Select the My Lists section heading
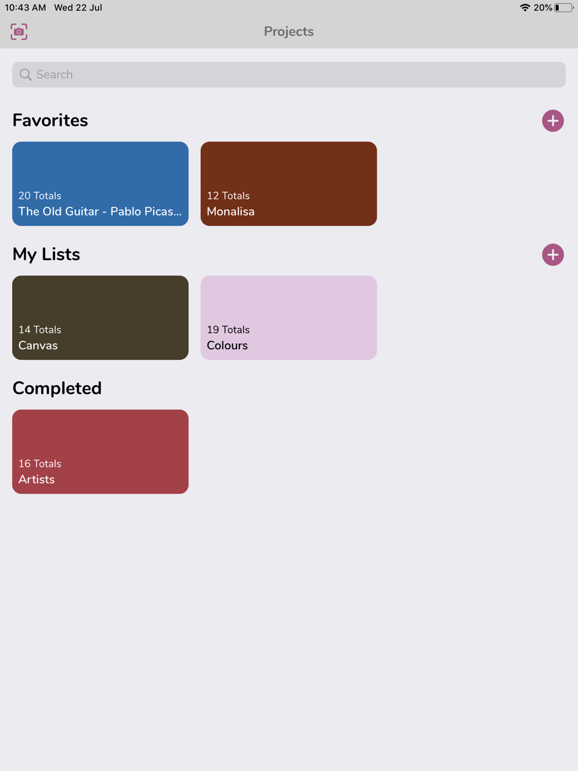The height and width of the screenshot is (771, 578). (x=46, y=254)
